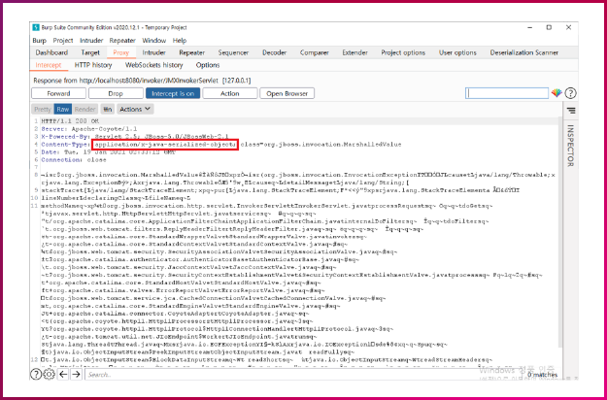607x400 pixels.
Task: Click the bottom Search text field
Action: (304, 374)
